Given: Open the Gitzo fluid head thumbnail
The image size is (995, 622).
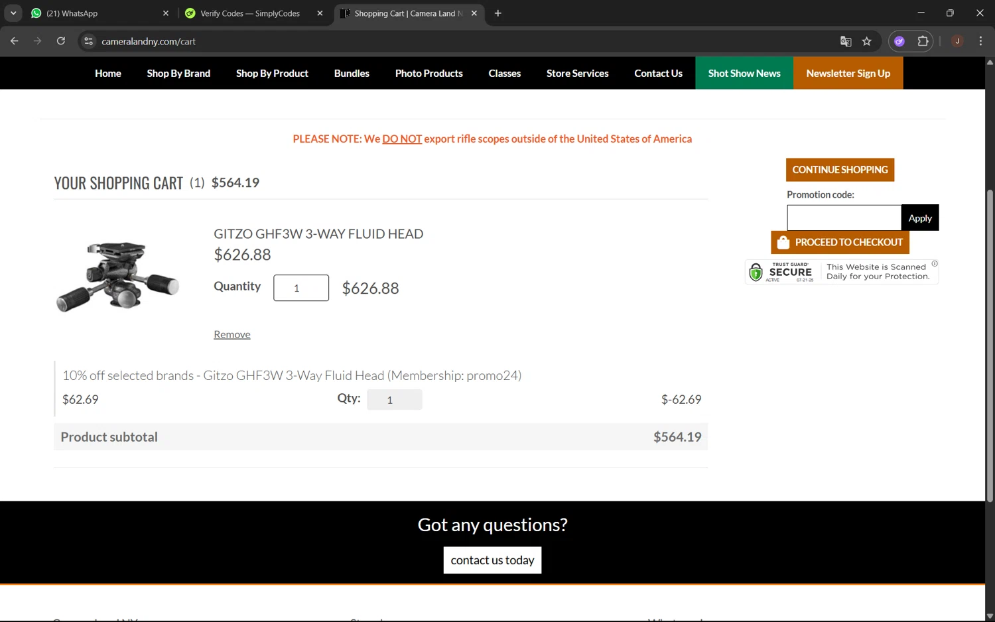Looking at the screenshot, I should pos(118,276).
